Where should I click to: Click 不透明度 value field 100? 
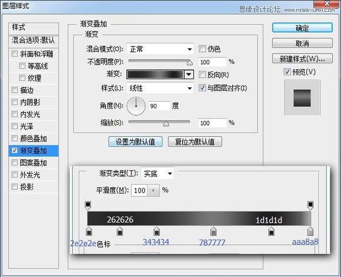[212, 62]
